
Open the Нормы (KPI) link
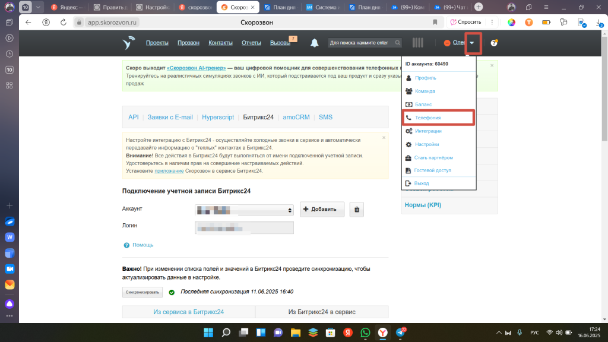[x=423, y=205]
